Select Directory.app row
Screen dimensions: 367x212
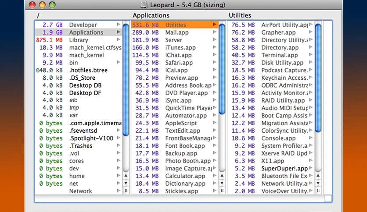271,47
